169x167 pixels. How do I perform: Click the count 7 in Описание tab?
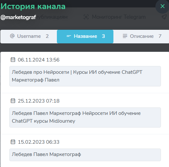pyautogui.click(x=160, y=36)
